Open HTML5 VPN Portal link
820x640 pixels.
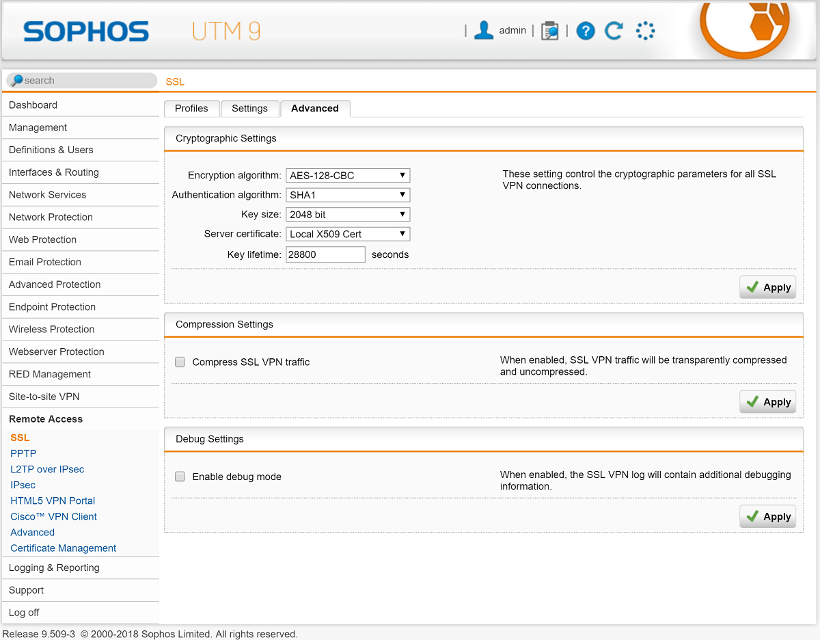53,501
